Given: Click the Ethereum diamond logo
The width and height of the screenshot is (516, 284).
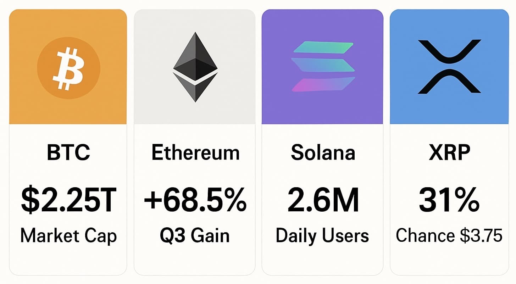Looking at the screenshot, I should 195,67.
